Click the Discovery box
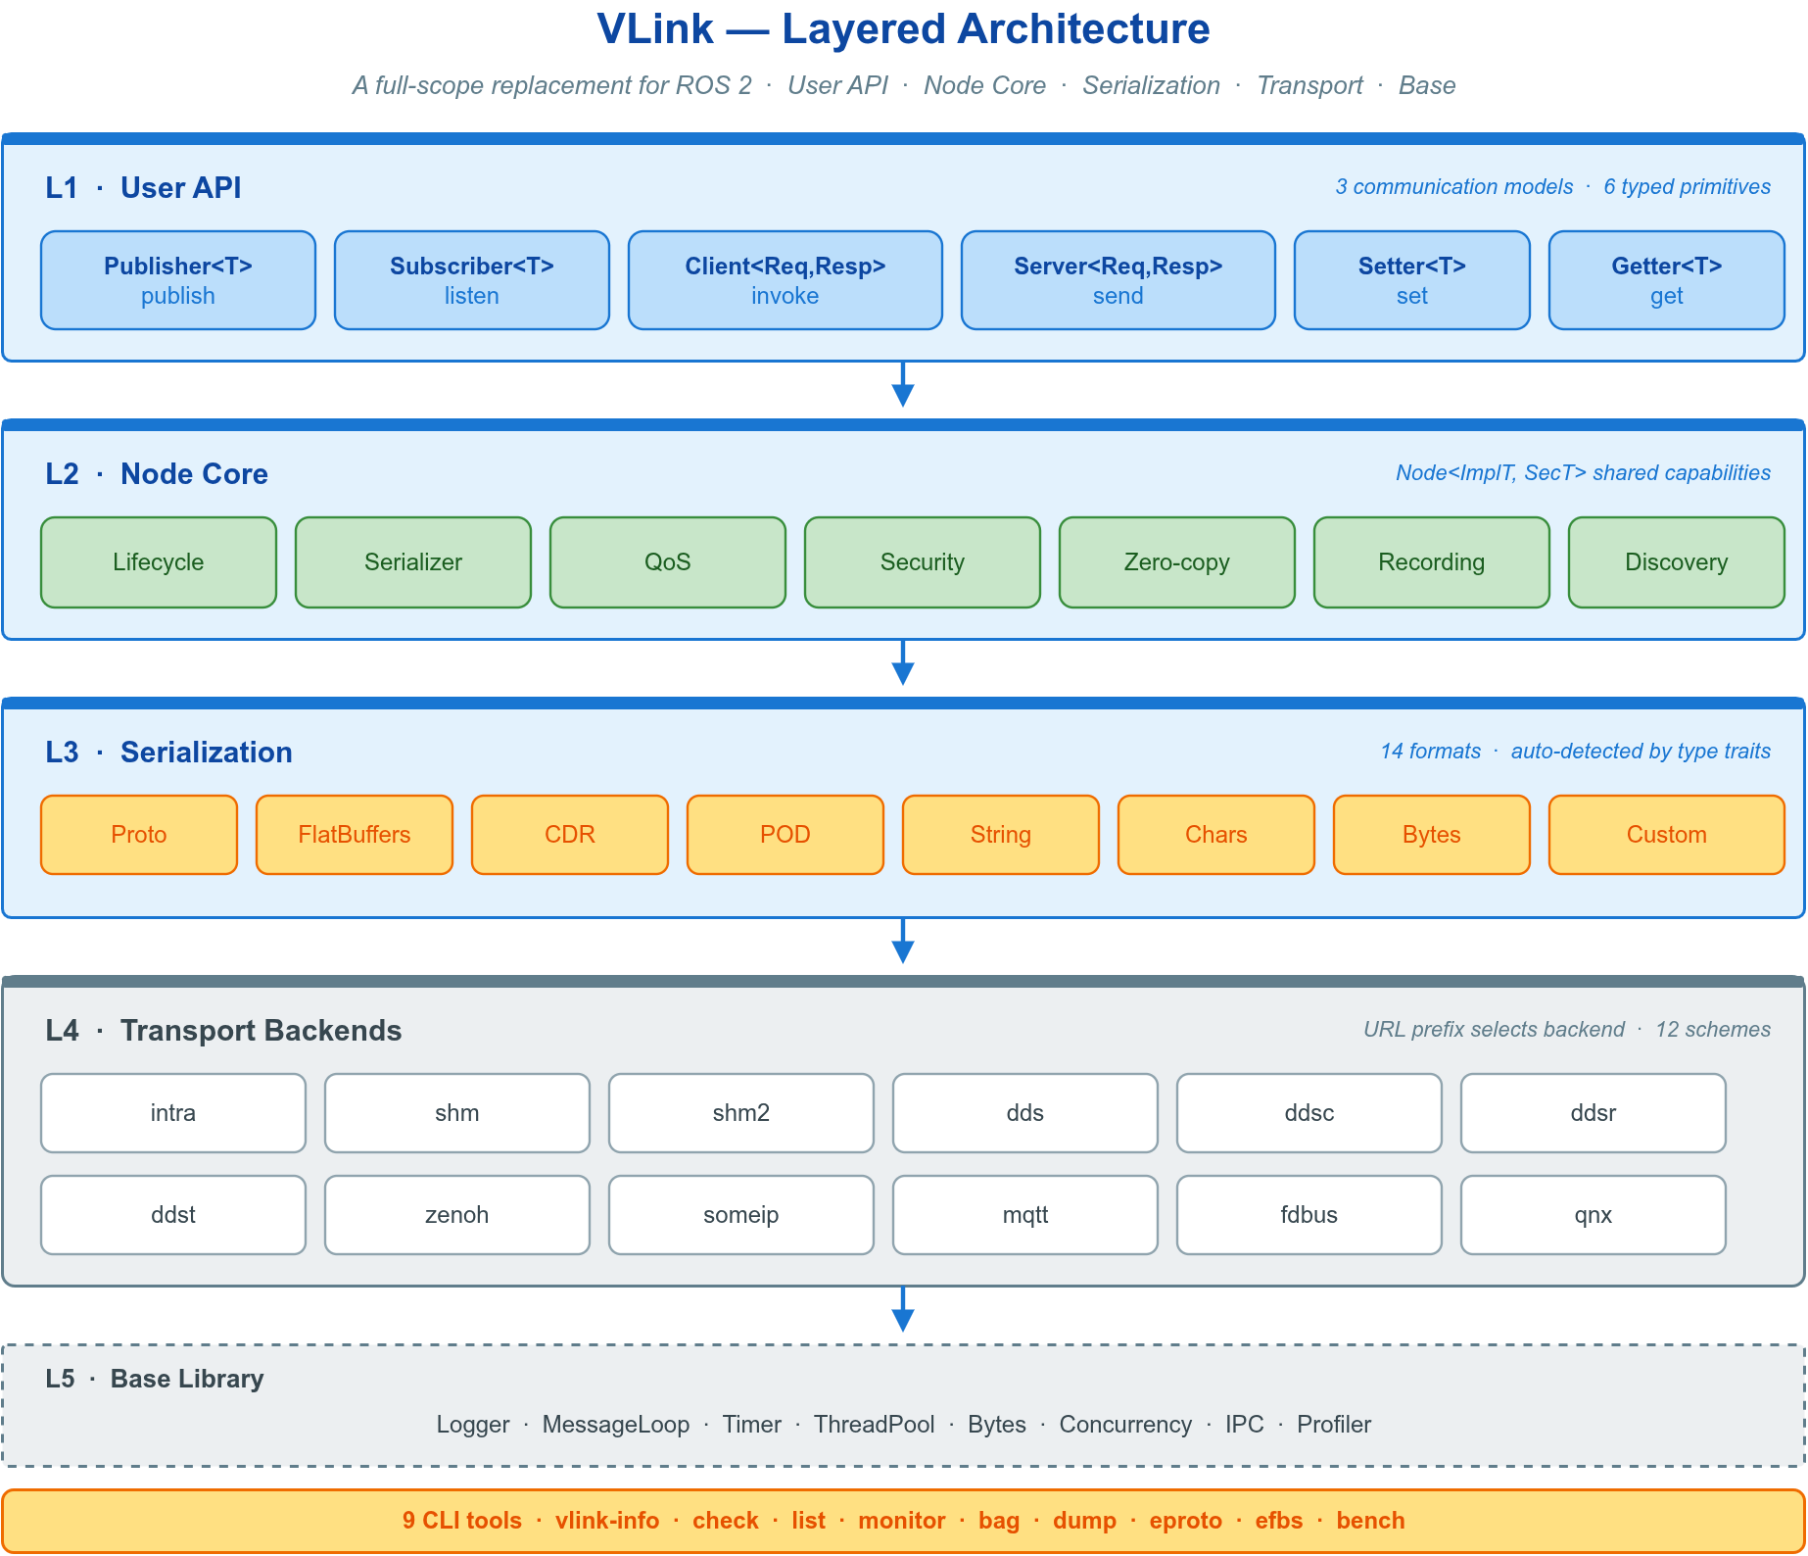The height and width of the screenshot is (1556, 1808). pyautogui.click(x=1677, y=562)
